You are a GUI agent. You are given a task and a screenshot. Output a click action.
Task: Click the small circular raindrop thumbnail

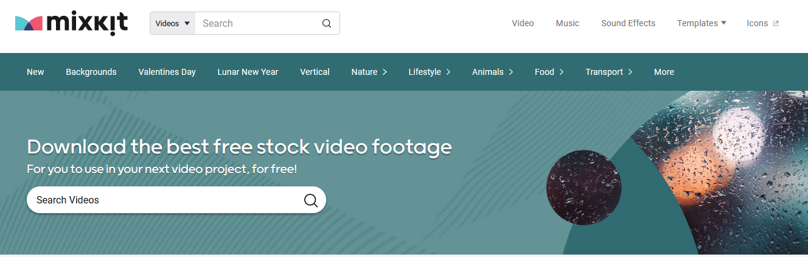(x=583, y=188)
